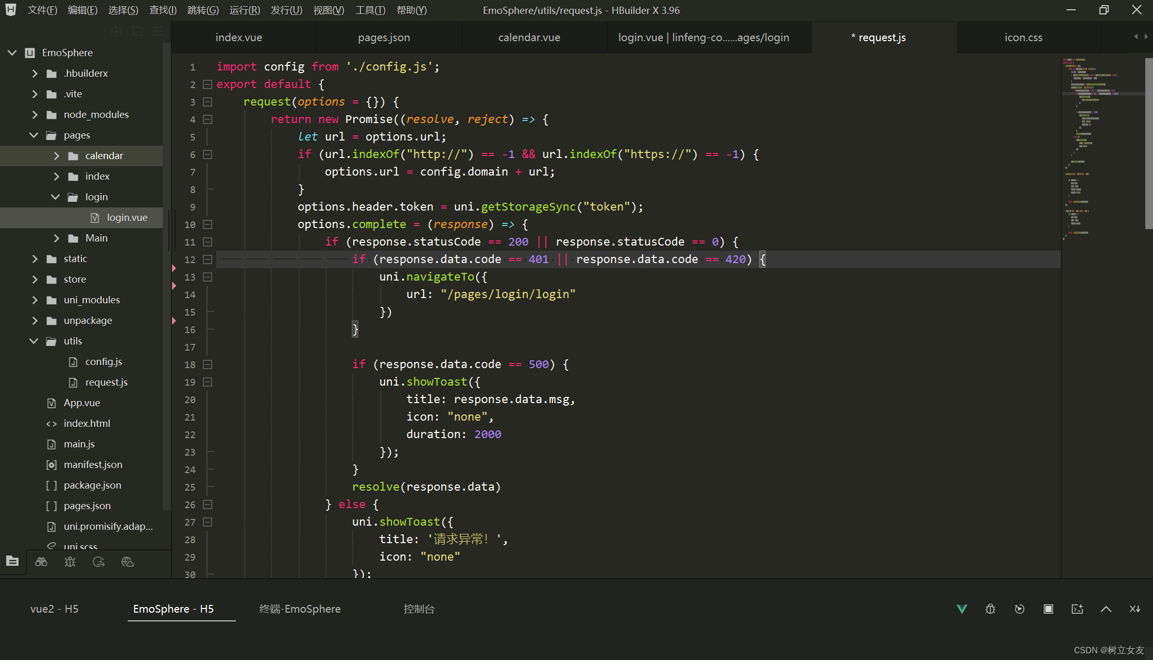This screenshot has height=660, width=1153.
Task: Fold the else block at line 26
Action: click(x=208, y=505)
